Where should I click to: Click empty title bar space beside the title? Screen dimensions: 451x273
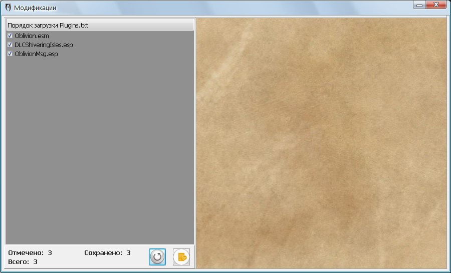[x=225, y=8]
